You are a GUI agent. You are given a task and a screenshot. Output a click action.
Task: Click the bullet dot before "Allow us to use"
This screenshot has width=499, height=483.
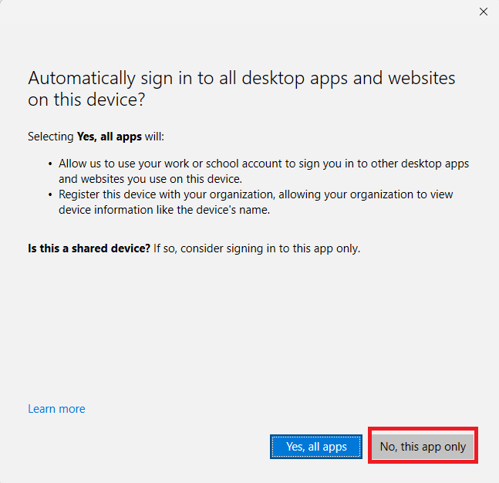49,165
